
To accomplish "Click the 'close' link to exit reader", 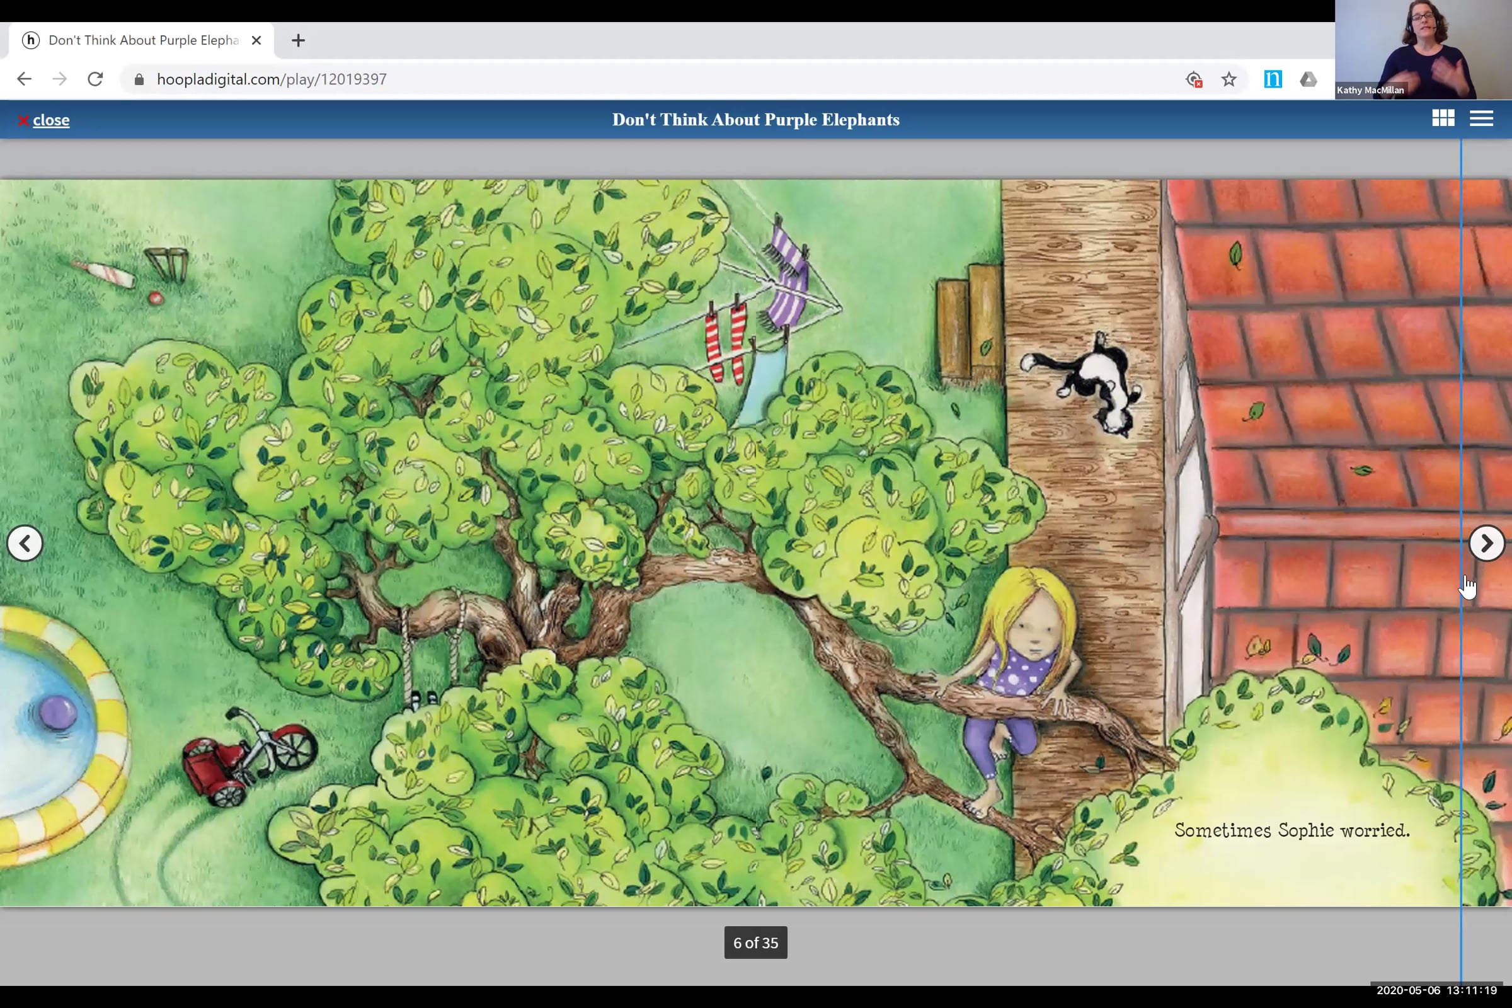I will pos(51,120).
